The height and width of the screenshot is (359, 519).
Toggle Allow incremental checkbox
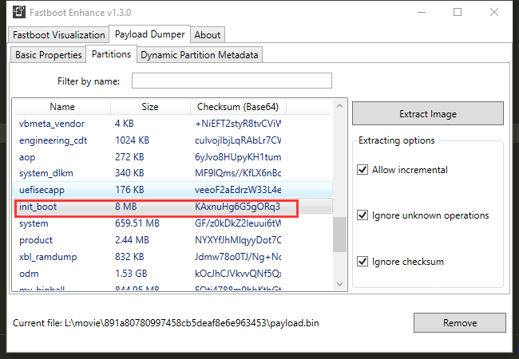[x=363, y=170]
